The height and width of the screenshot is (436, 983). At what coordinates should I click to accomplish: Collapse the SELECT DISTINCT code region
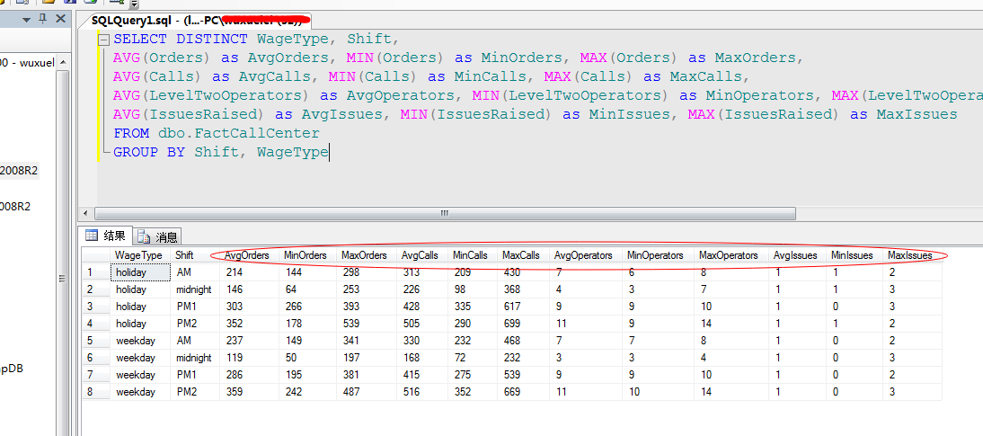(x=104, y=40)
